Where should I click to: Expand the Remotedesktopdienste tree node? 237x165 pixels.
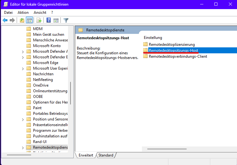click(x=23, y=147)
